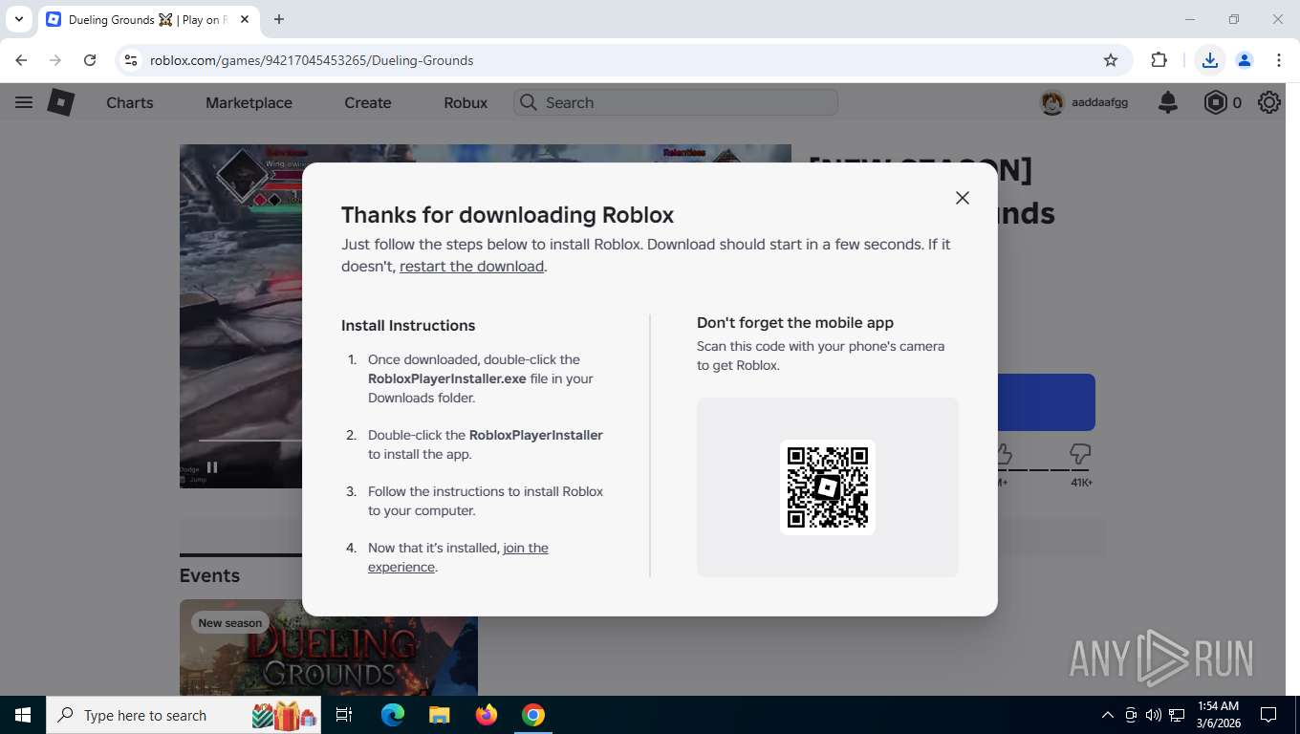Launch Microsoft Edge from taskbar
This screenshot has height=734, width=1300.
click(393, 715)
